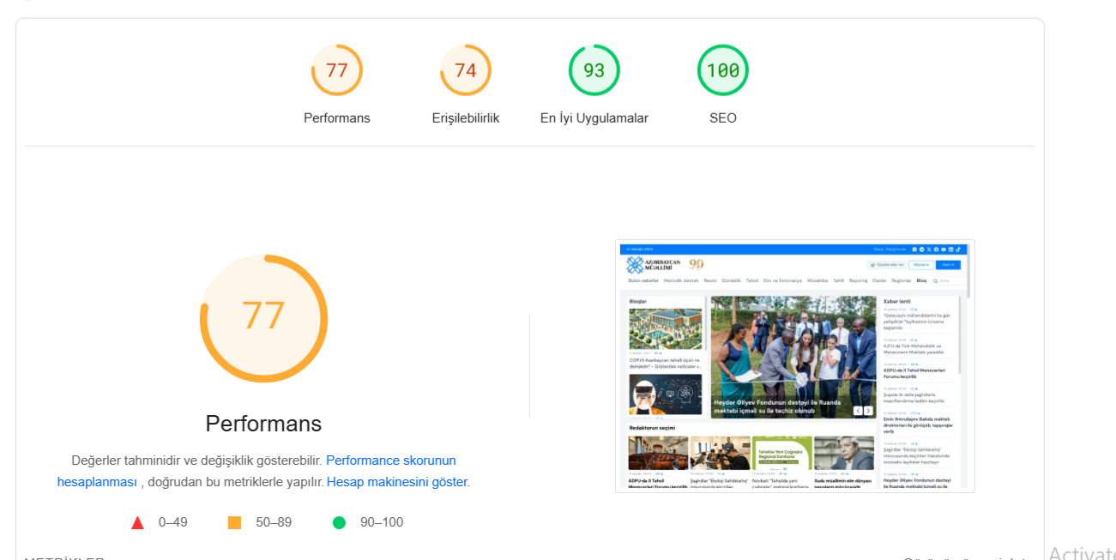This screenshot has width=1116, height=560.
Task: Select the 'Erişilebilirlik' label under the gauge
Action: click(x=465, y=118)
